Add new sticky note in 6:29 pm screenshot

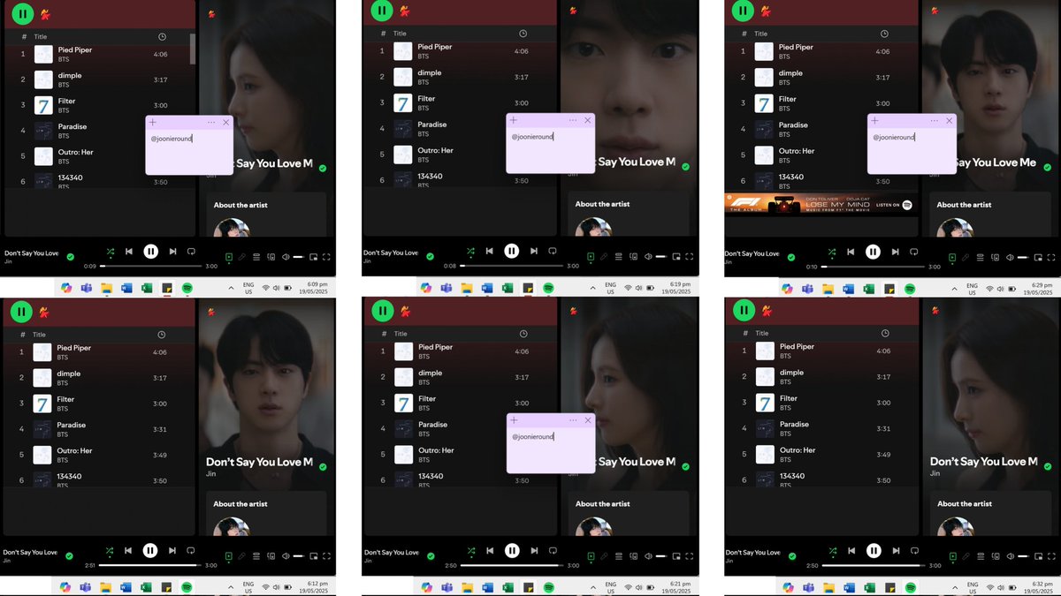coord(875,120)
